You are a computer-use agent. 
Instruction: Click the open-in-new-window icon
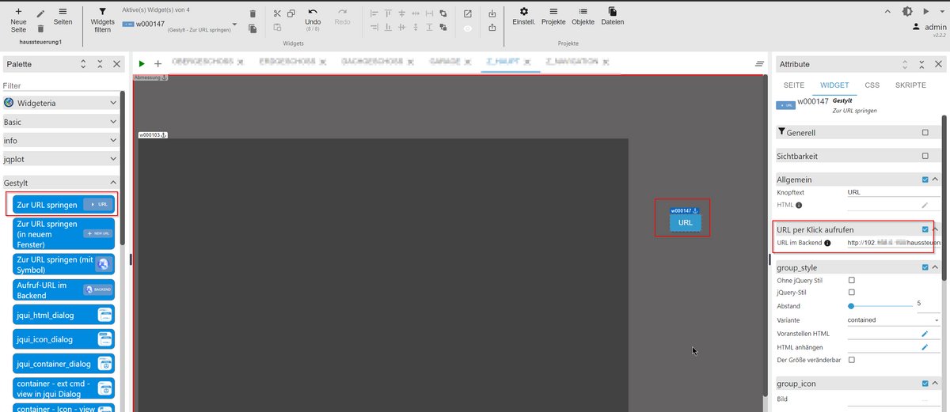pos(467,13)
